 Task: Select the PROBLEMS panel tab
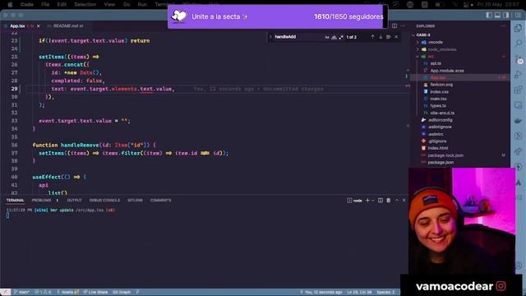tap(42, 201)
